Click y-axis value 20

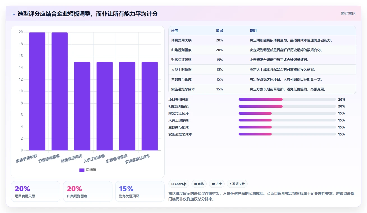[21, 32]
